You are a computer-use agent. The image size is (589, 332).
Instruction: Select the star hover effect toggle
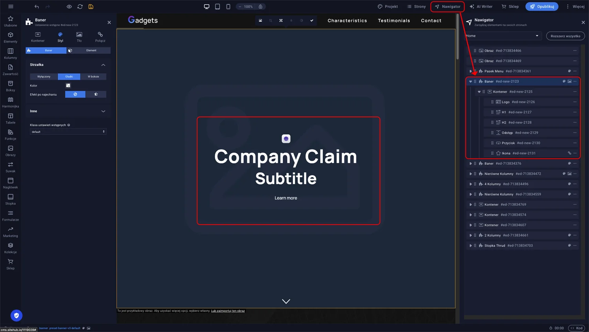[x=96, y=94]
